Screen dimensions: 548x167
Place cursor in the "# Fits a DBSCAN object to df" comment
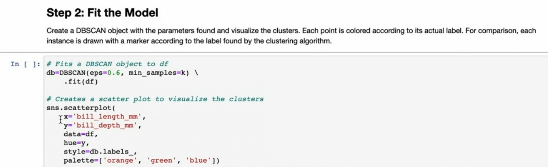pos(107,64)
